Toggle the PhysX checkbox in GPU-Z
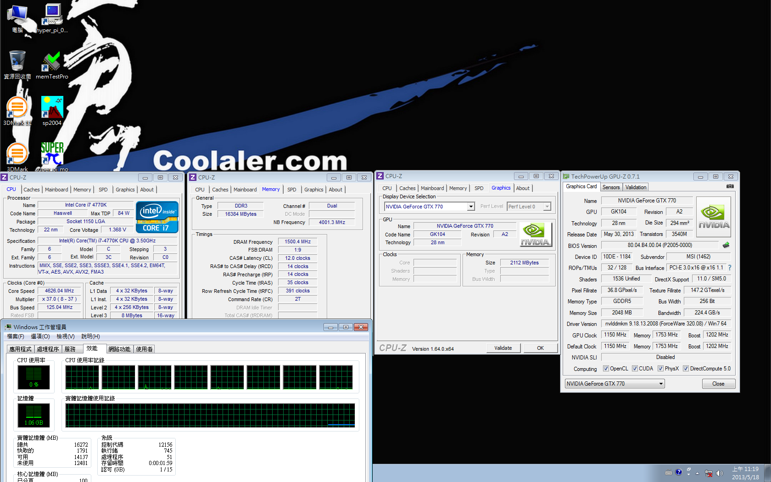This screenshot has width=771, height=482. pyautogui.click(x=660, y=369)
